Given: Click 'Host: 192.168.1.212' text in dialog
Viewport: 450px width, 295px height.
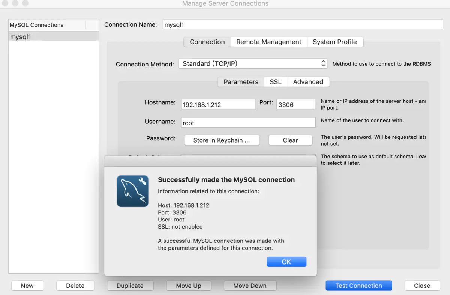Looking at the screenshot, I should click(x=183, y=205).
